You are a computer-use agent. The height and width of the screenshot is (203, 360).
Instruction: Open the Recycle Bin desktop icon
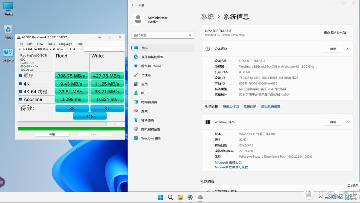pyautogui.click(x=8, y=32)
